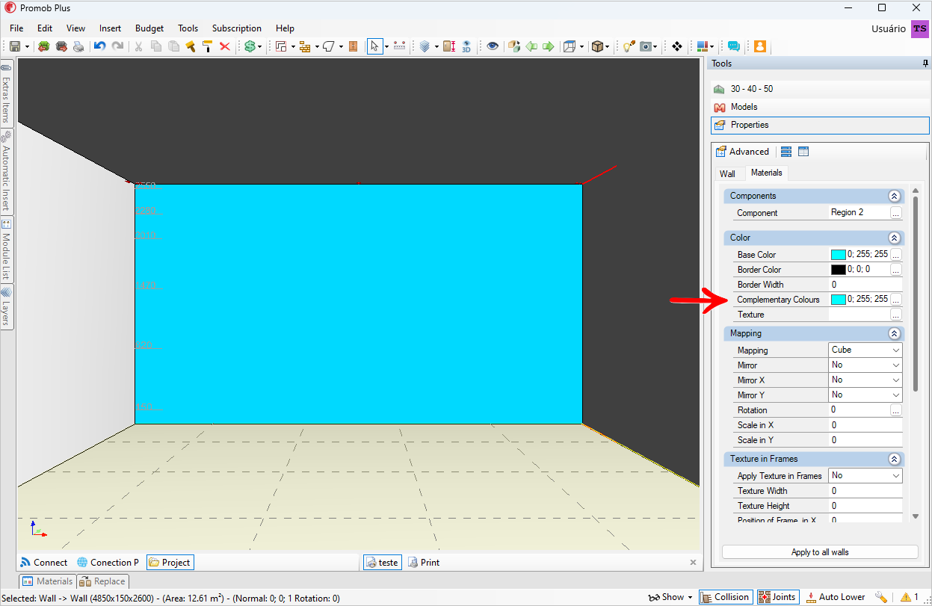Collapse the Components section
The width and height of the screenshot is (932, 606).
pos(894,196)
